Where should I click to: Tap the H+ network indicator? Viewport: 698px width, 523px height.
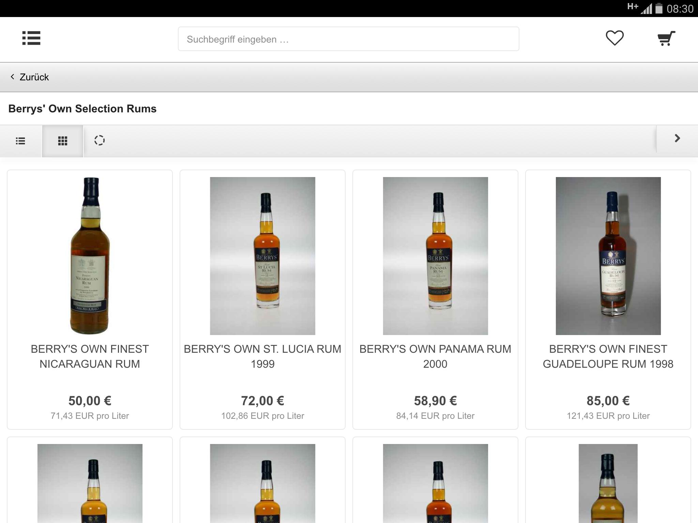pos(632,6)
